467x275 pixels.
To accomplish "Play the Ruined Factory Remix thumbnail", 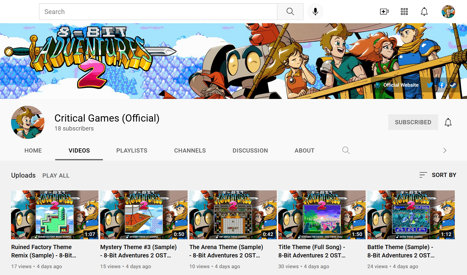I will (x=55, y=215).
